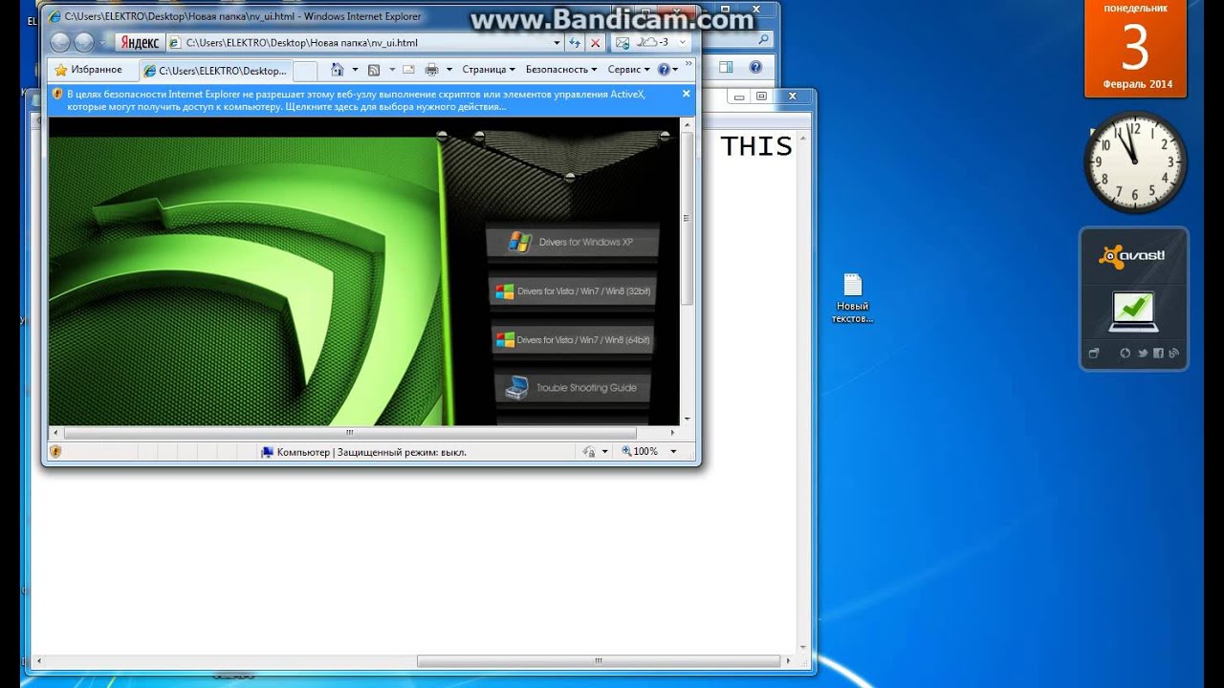Click the Home page icon
The height and width of the screenshot is (688, 1224).
337,70
